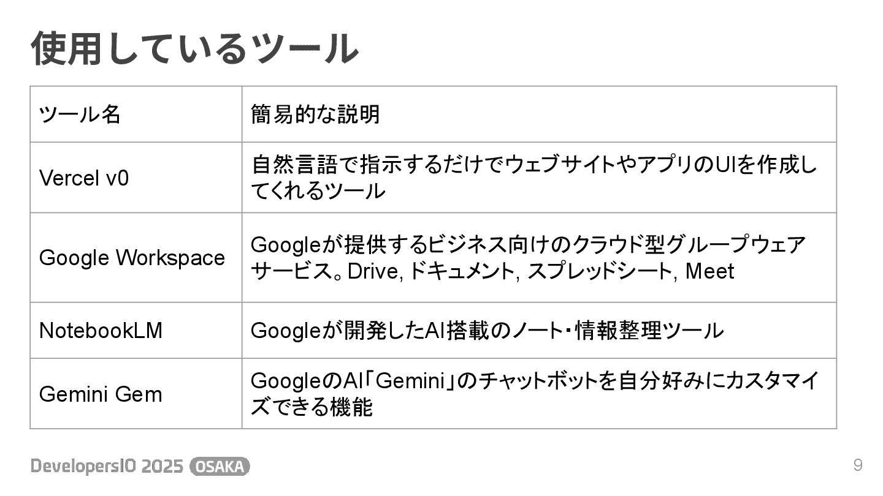The width and height of the screenshot is (883, 496).
Task: Click the Vercel v0 description text
Action: pos(533,178)
